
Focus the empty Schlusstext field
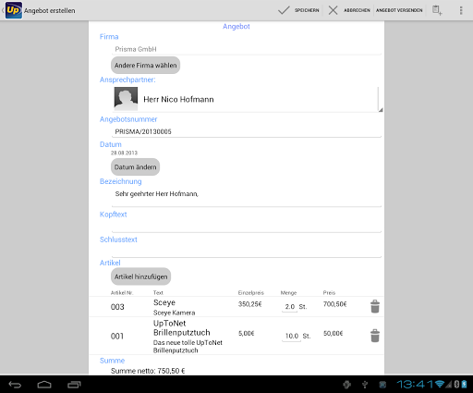tap(247, 252)
